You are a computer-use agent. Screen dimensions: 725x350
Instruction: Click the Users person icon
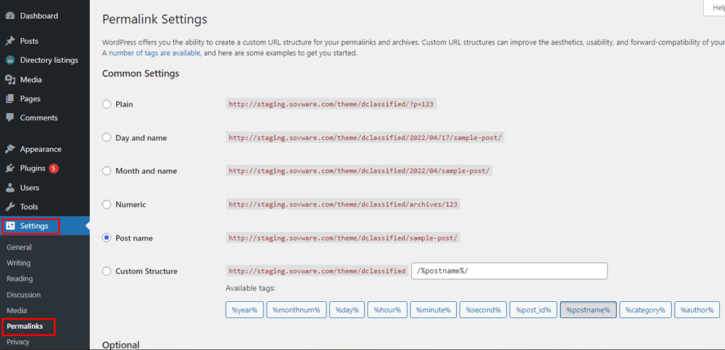tap(10, 188)
